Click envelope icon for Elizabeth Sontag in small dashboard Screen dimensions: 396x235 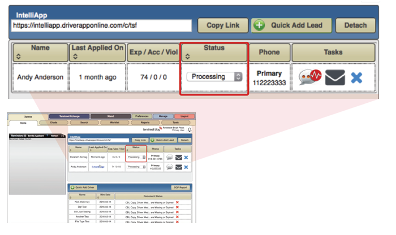coord(179,158)
